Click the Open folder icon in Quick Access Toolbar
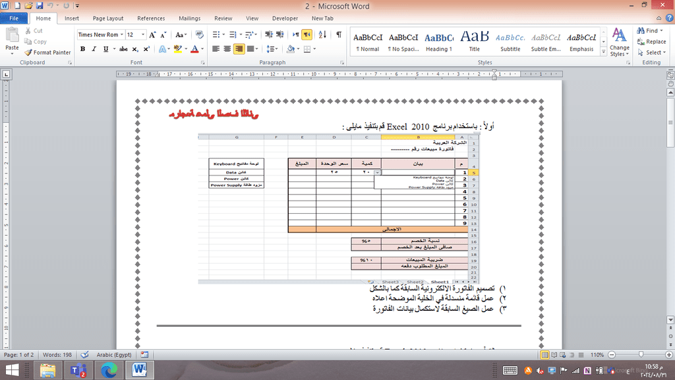The height and width of the screenshot is (380, 675). pyautogui.click(x=28, y=5)
